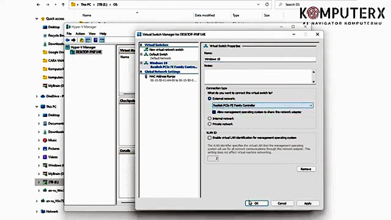The height and width of the screenshot is (220, 391).
Task: Click the Size column header in Explorer
Action: click(x=267, y=15)
